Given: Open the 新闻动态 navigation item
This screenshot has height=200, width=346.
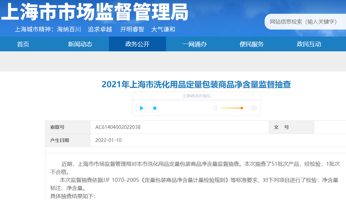Looking at the screenshot, I should pos(80,44).
